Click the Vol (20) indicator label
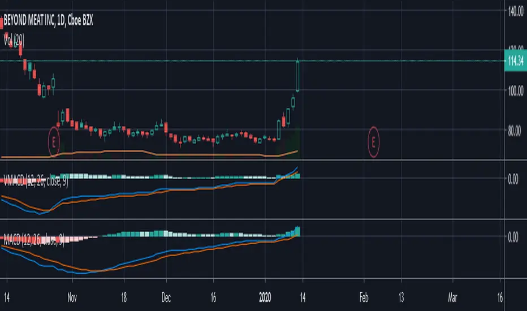The image size is (527, 311). (x=14, y=40)
